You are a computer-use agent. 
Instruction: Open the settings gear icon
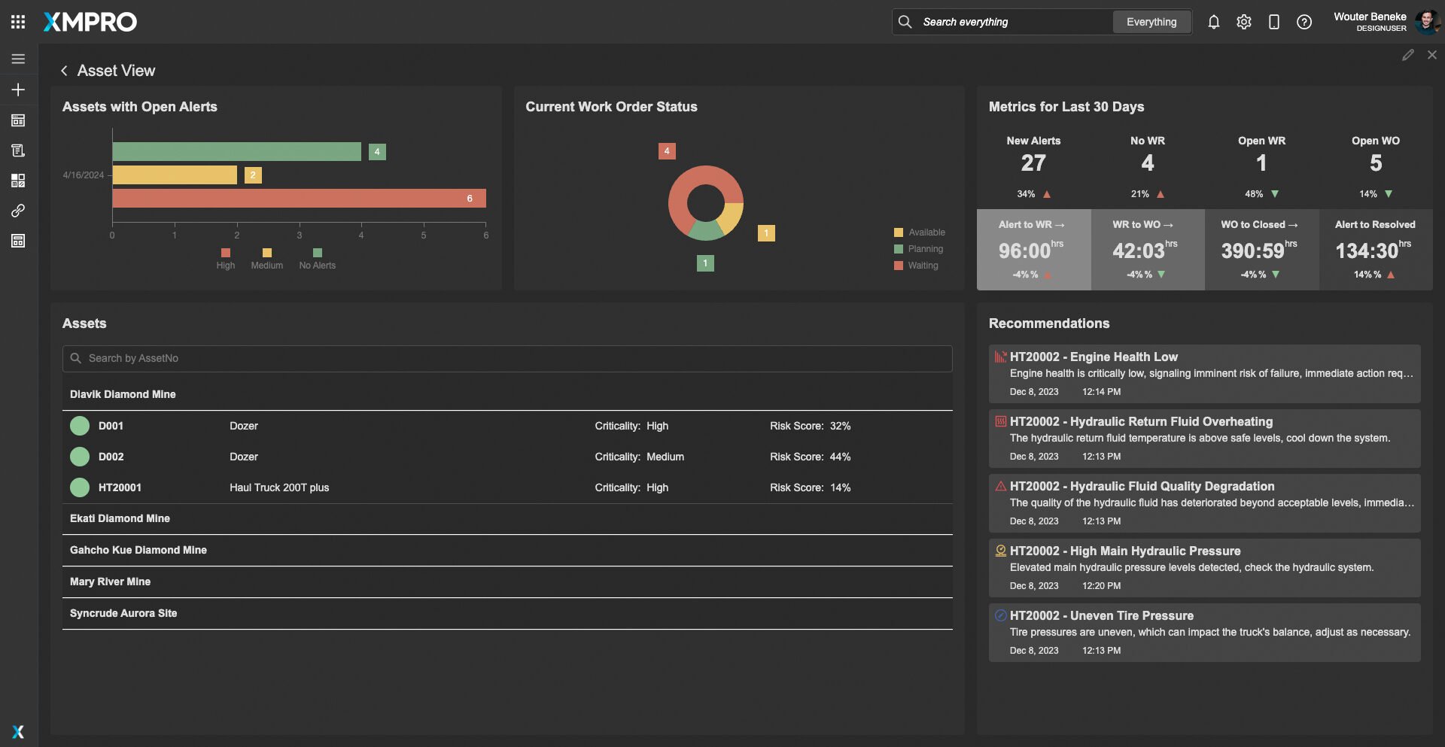tap(1243, 22)
